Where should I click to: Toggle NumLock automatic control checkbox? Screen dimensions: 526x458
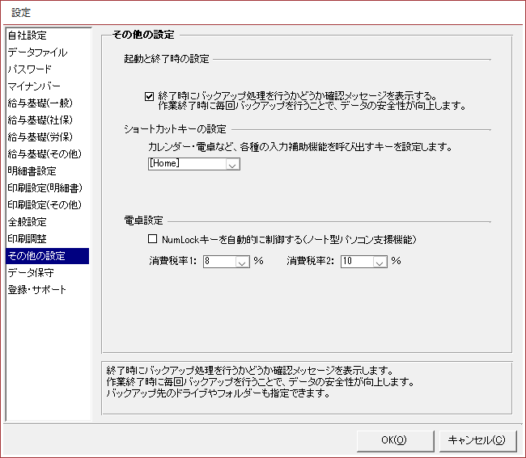coord(152,240)
